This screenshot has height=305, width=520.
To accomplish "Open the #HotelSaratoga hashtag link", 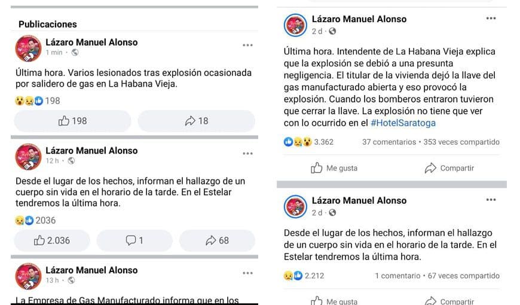I will (x=403, y=123).
